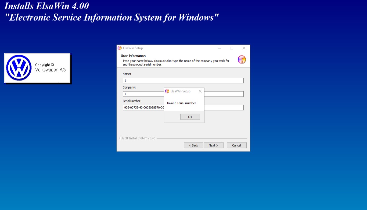Click the Installs ElsaWin 4.00 heading
The image size is (367, 210).
point(47,6)
